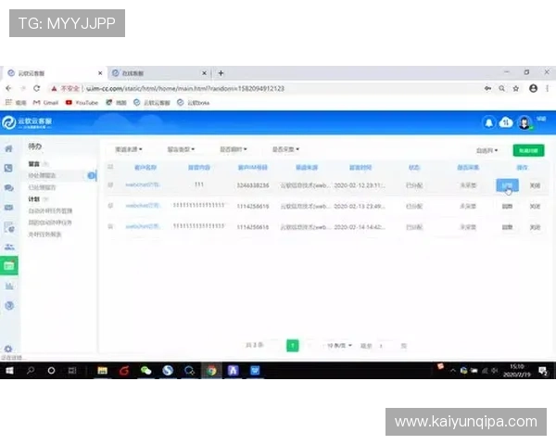Show hidden tray icons in the taskbar
The height and width of the screenshot is (445, 556).
[453, 371]
